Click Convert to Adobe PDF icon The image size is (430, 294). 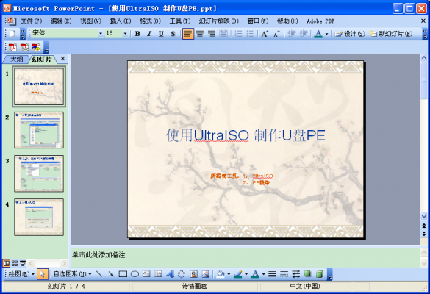coord(12,47)
